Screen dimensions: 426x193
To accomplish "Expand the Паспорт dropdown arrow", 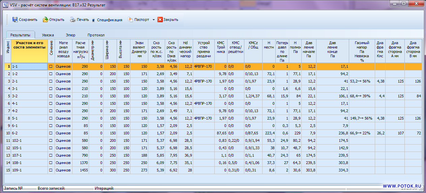I will [x=154, y=20].
